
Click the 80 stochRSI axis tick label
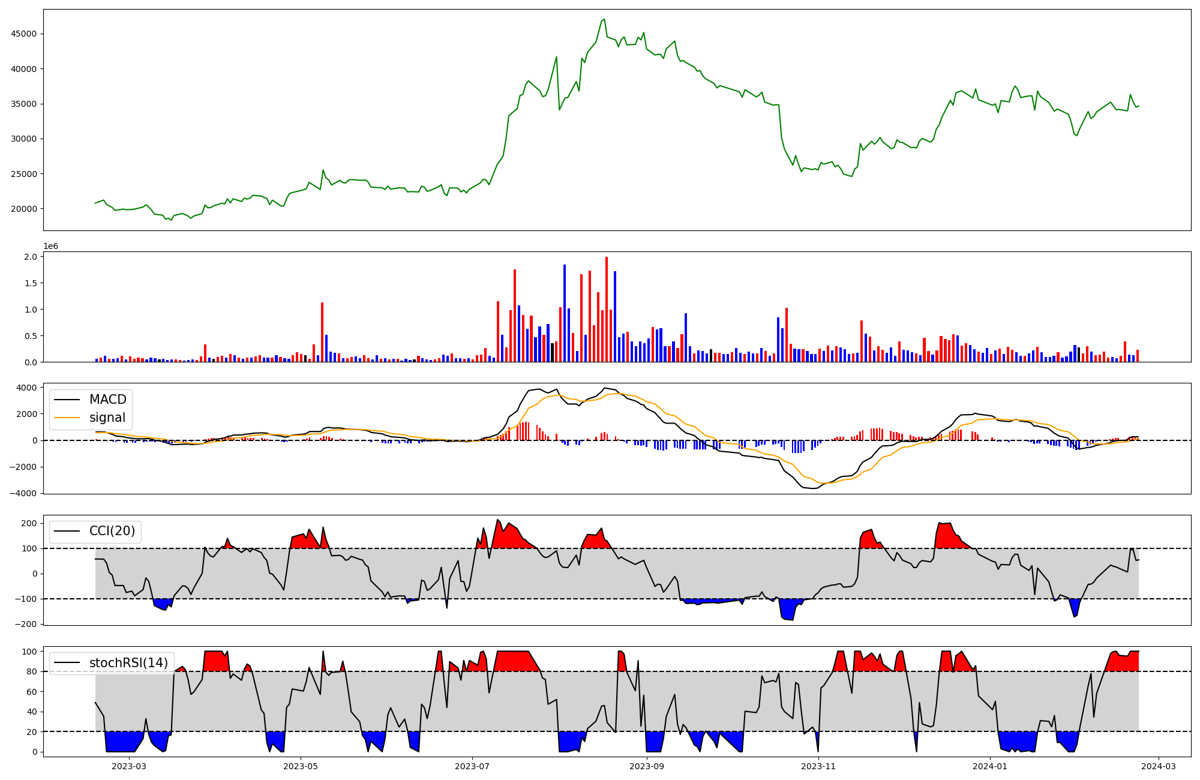pyautogui.click(x=32, y=671)
